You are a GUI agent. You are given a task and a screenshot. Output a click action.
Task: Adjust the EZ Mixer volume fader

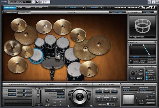[x=38, y=94]
